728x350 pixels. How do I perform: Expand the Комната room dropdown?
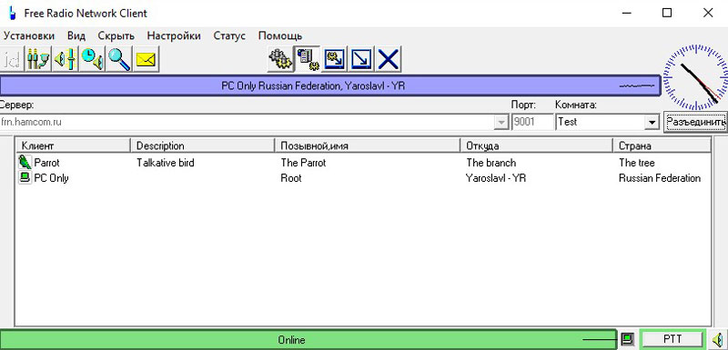[x=652, y=123]
